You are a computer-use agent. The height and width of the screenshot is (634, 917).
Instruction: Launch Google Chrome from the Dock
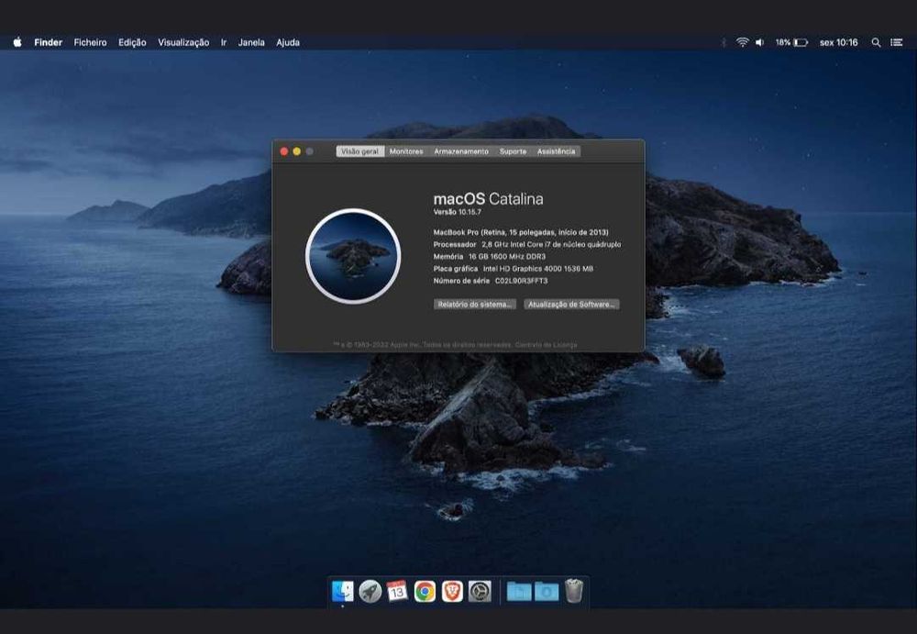[x=425, y=591]
